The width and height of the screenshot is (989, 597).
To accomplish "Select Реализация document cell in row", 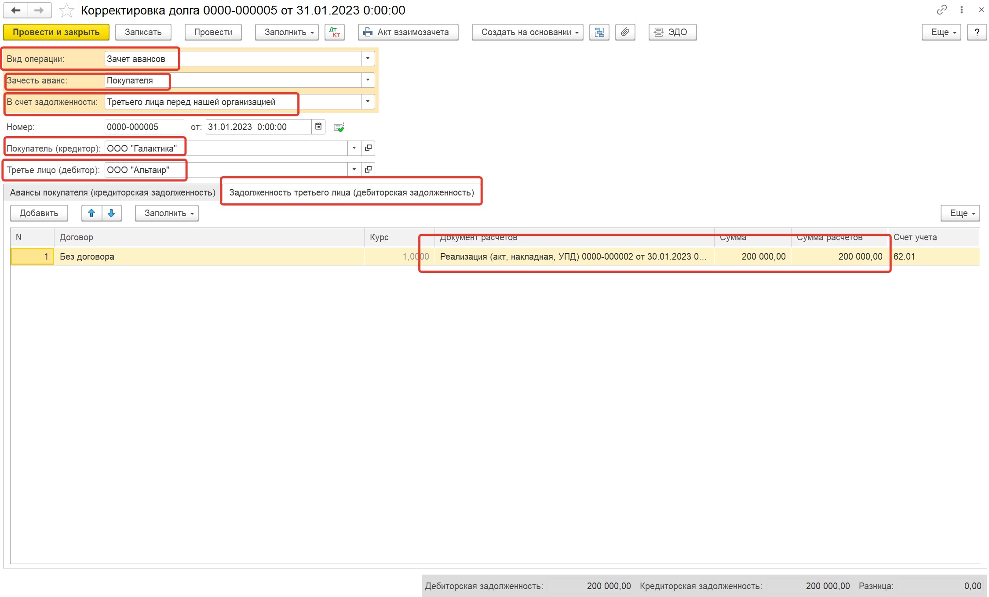I will 574,257.
